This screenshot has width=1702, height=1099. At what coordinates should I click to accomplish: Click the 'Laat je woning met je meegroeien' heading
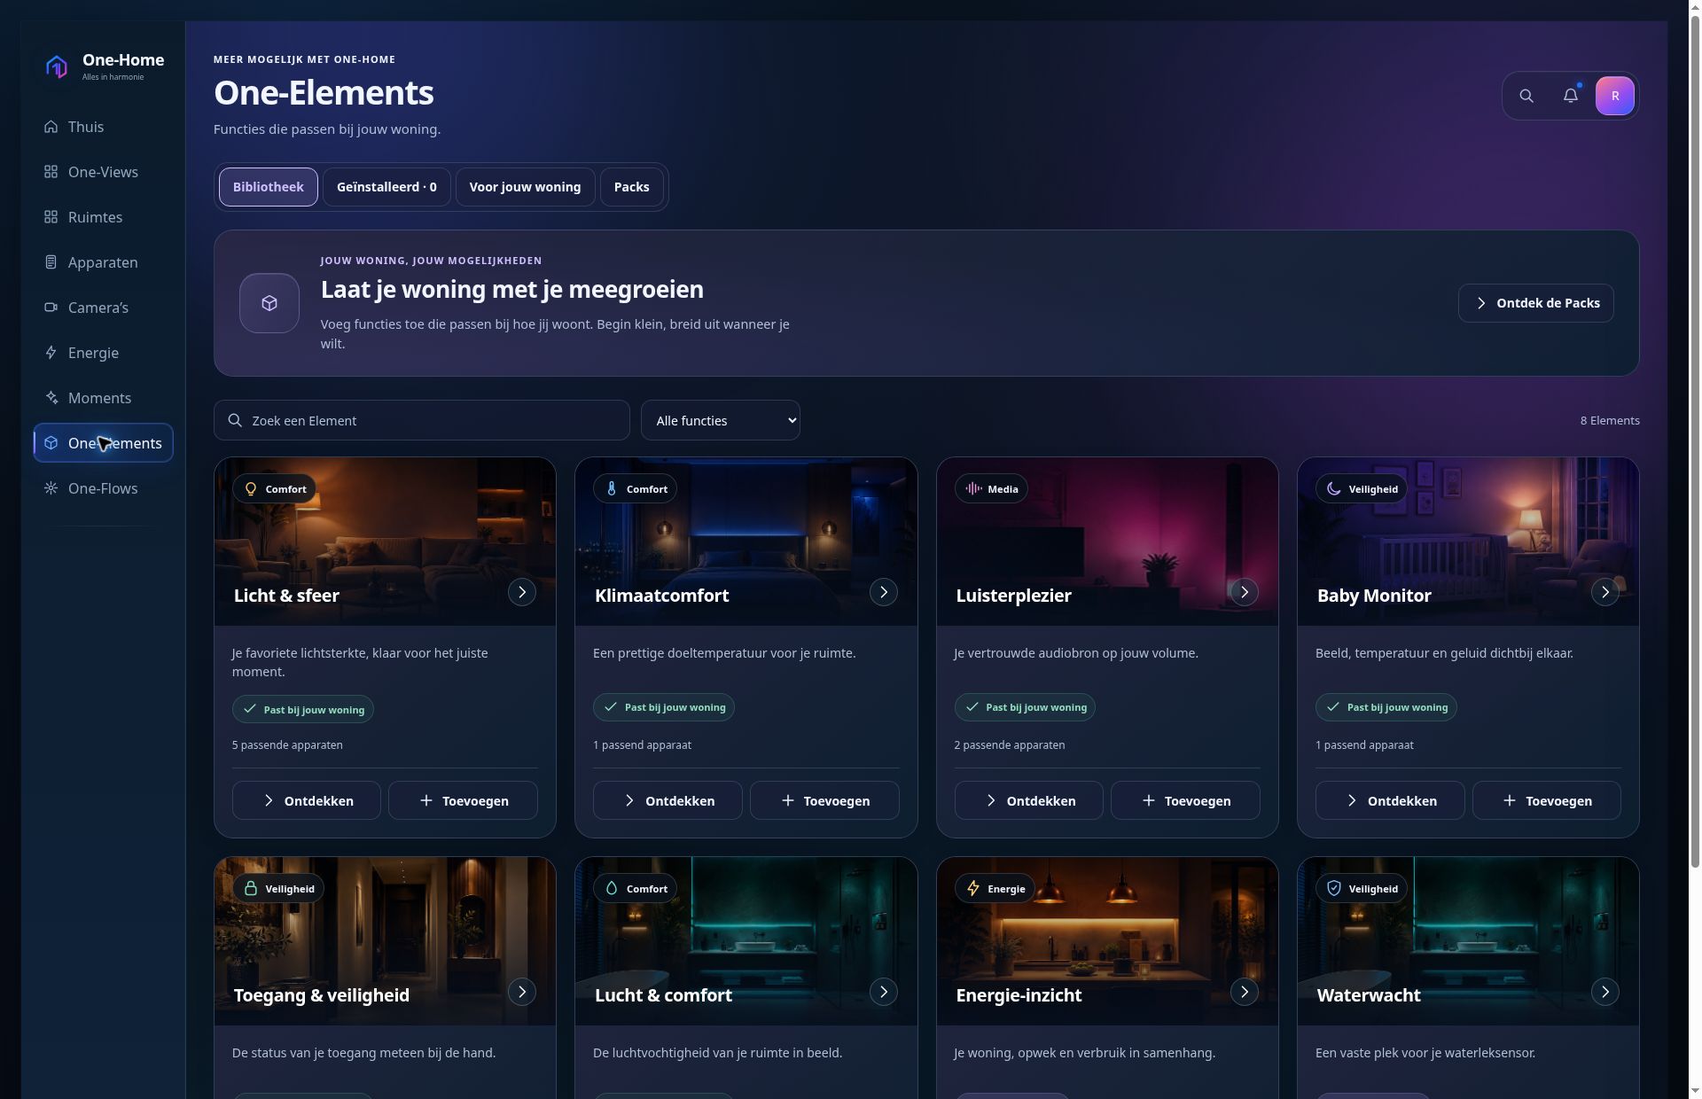[x=512, y=289]
